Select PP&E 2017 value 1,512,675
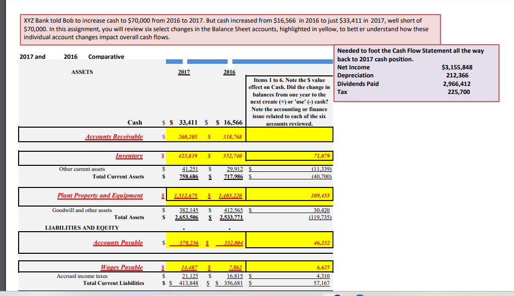The width and height of the screenshot is (514, 296). (186, 196)
